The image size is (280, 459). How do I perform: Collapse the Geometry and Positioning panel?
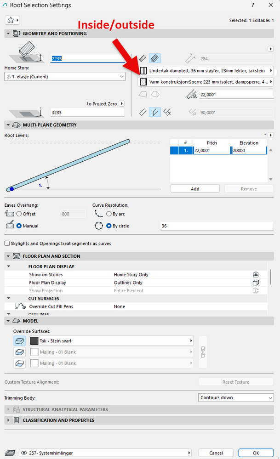coord(8,34)
